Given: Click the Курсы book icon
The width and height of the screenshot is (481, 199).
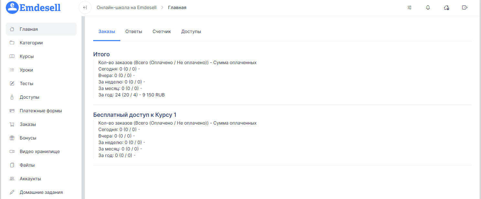Looking at the screenshot, I should (x=12, y=56).
